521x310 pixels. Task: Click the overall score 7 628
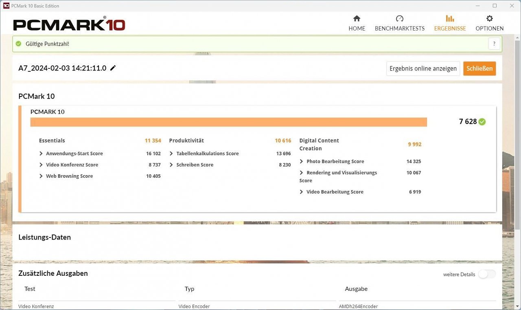[x=468, y=121]
